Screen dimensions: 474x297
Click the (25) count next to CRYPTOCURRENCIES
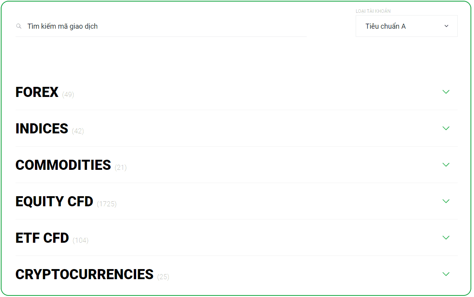tap(163, 276)
